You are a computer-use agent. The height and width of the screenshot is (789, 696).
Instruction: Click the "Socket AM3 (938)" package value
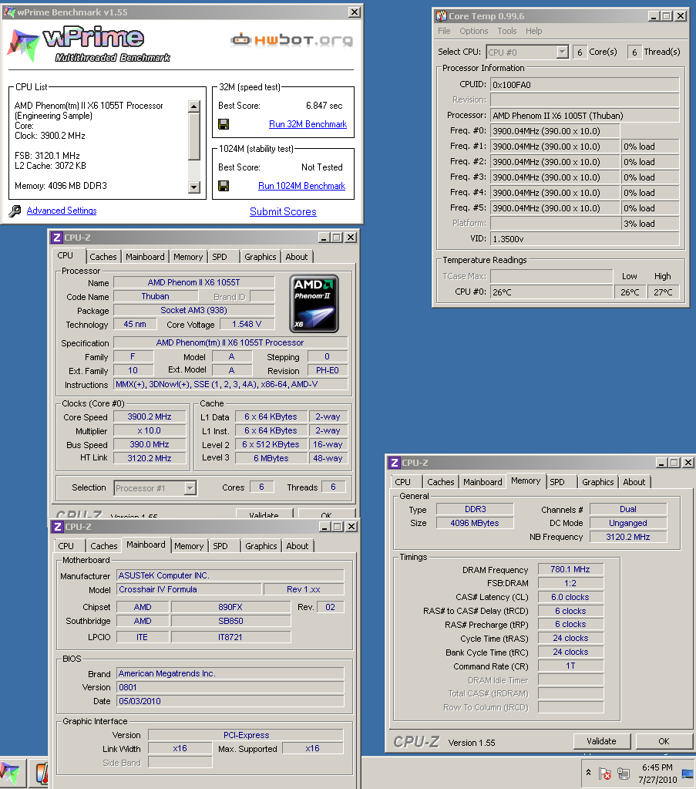point(194,311)
